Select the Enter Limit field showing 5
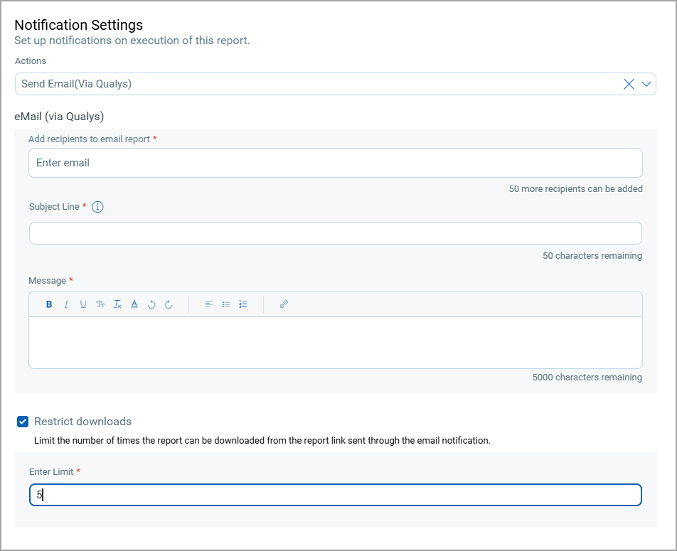The width and height of the screenshot is (677, 551). tap(336, 495)
